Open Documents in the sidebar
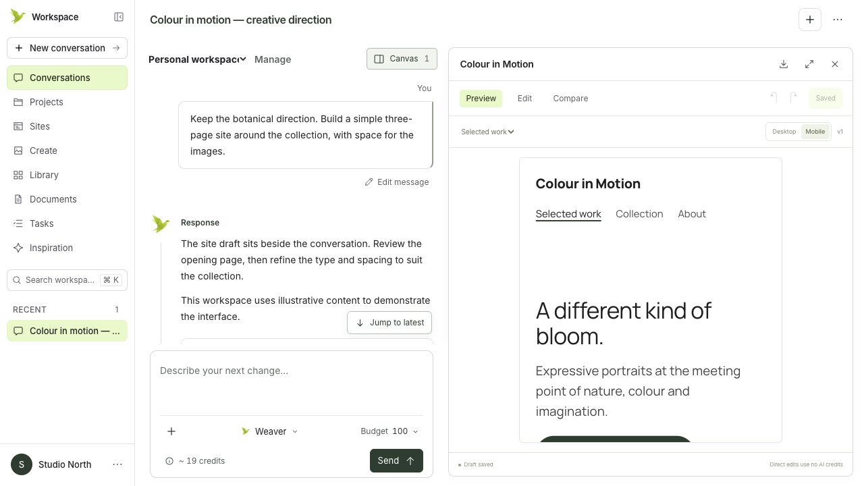The width and height of the screenshot is (864, 486). tap(67, 199)
